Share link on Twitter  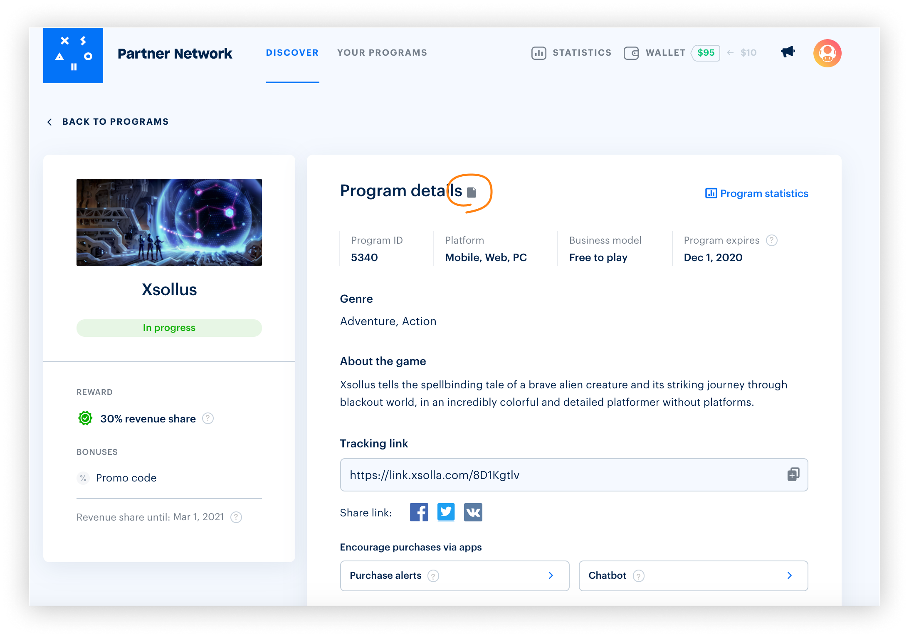point(446,512)
